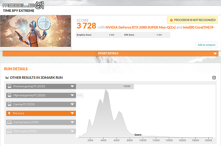The image size is (221, 146).
Task: Click the Premium gaming PC monitor icon
Action: click(9, 86)
